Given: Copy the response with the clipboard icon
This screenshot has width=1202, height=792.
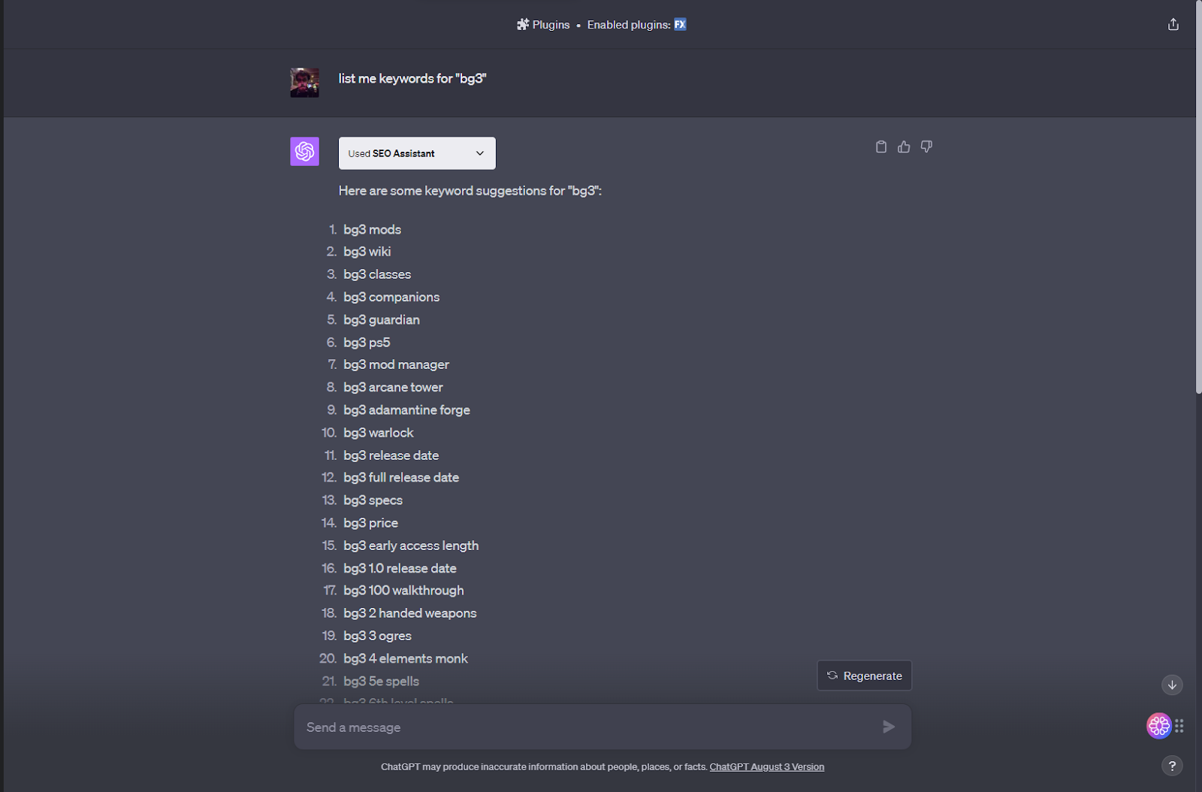Looking at the screenshot, I should coord(881,147).
